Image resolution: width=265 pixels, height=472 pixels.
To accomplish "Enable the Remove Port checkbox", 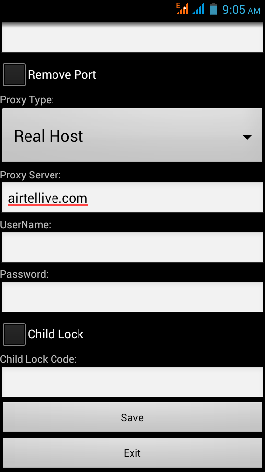I will (14, 75).
